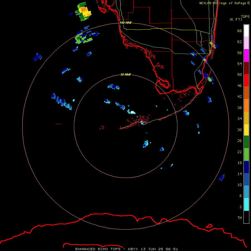Click the "10" legend value
Screen dimensions: 251x251
240,185
